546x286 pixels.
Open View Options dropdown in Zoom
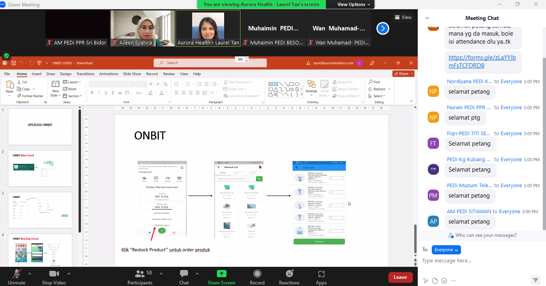354,4
